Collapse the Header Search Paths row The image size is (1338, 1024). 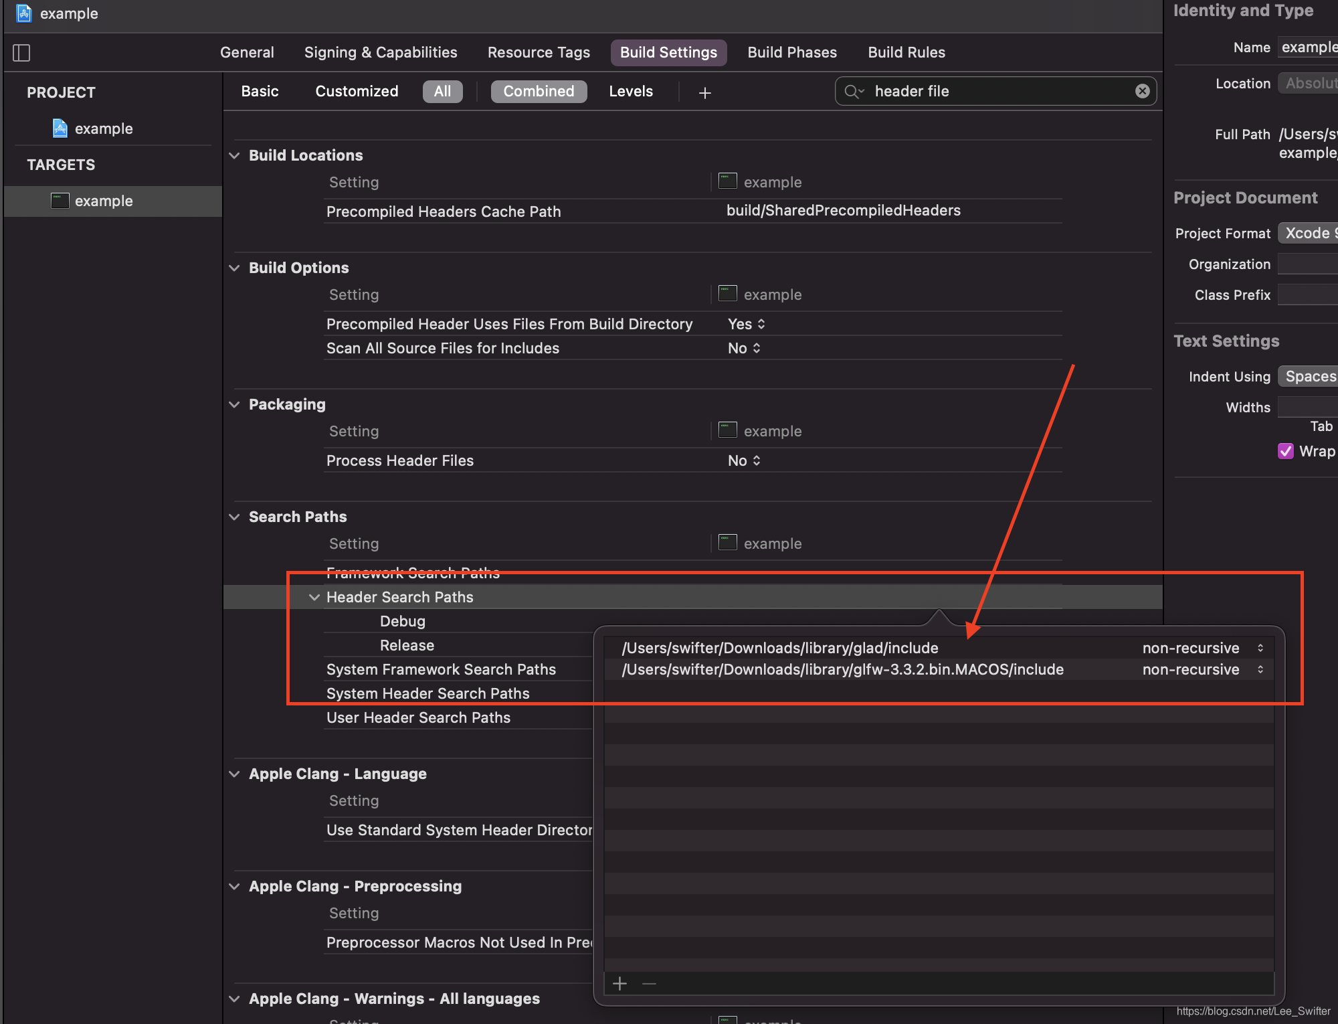pyautogui.click(x=314, y=597)
